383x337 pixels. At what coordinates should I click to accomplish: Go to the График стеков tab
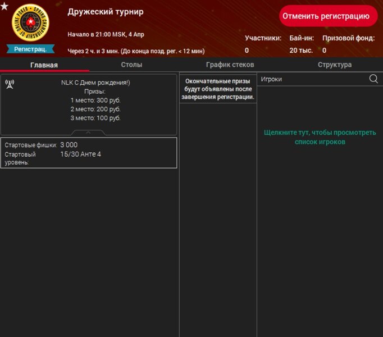tap(230, 65)
